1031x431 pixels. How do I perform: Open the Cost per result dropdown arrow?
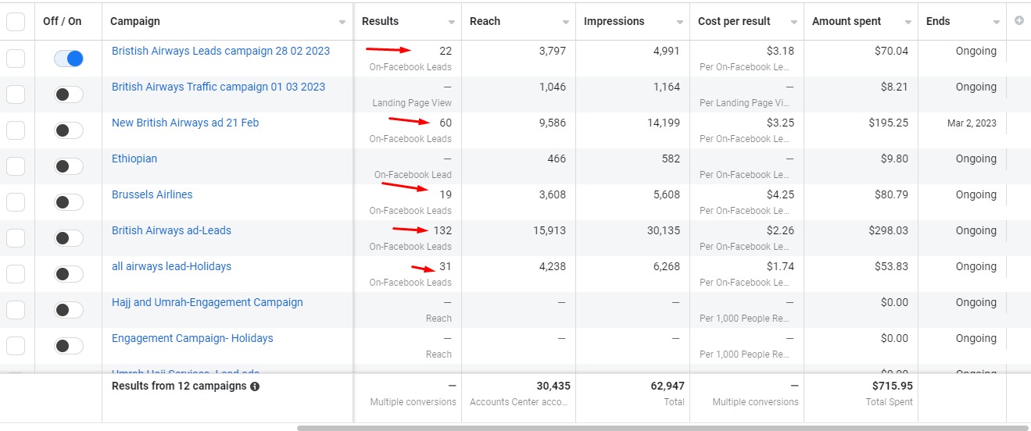click(794, 23)
